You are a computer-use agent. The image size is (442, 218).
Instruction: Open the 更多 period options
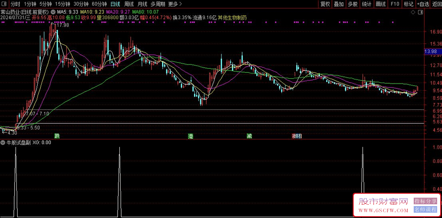click(175, 4)
